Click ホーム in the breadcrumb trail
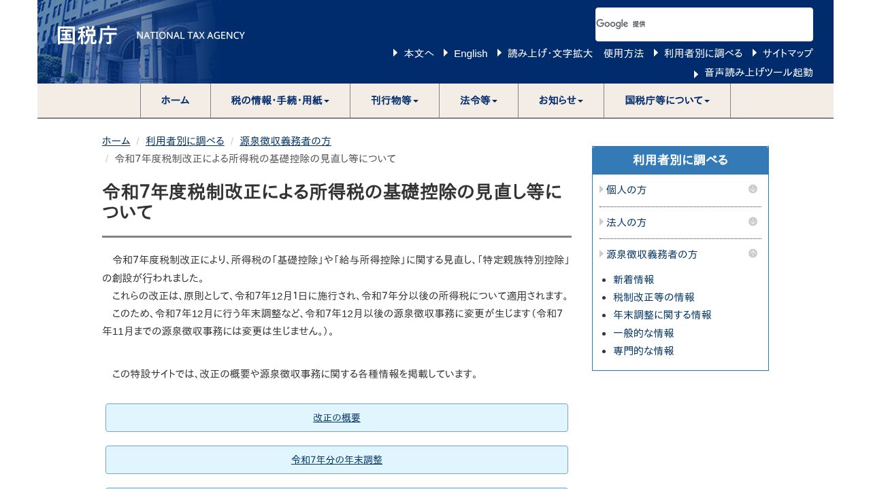This screenshot has height=489, width=871. [116, 141]
